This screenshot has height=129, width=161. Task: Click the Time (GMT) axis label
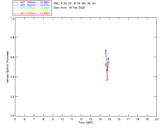pyautogui.click(x=86, y=123)
